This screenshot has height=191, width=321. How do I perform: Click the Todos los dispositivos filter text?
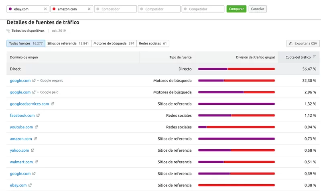[28, 31]
